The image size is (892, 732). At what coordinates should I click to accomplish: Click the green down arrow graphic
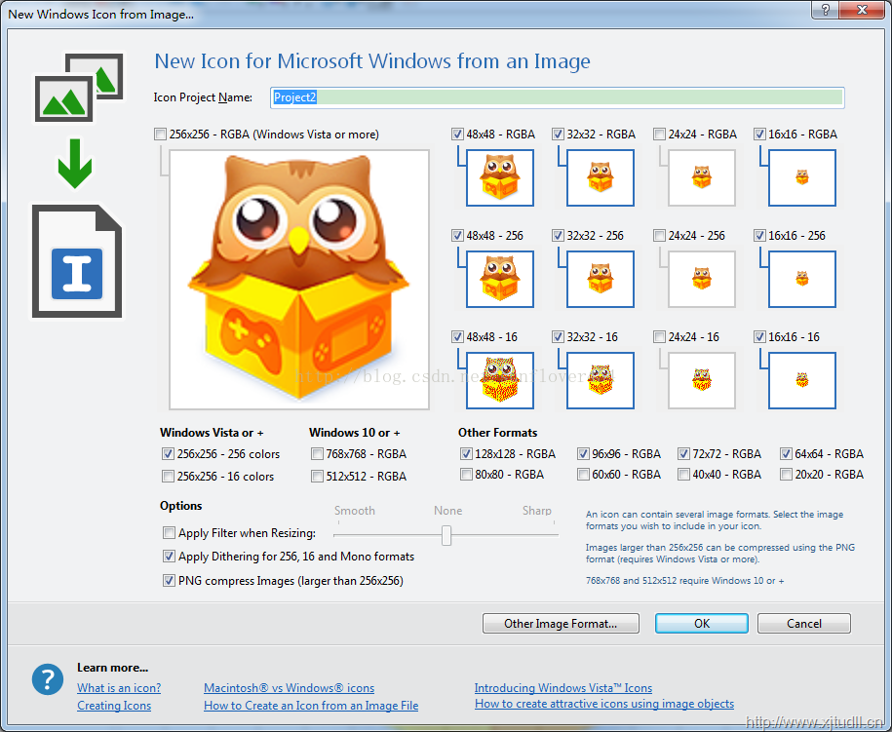[74, 166]
